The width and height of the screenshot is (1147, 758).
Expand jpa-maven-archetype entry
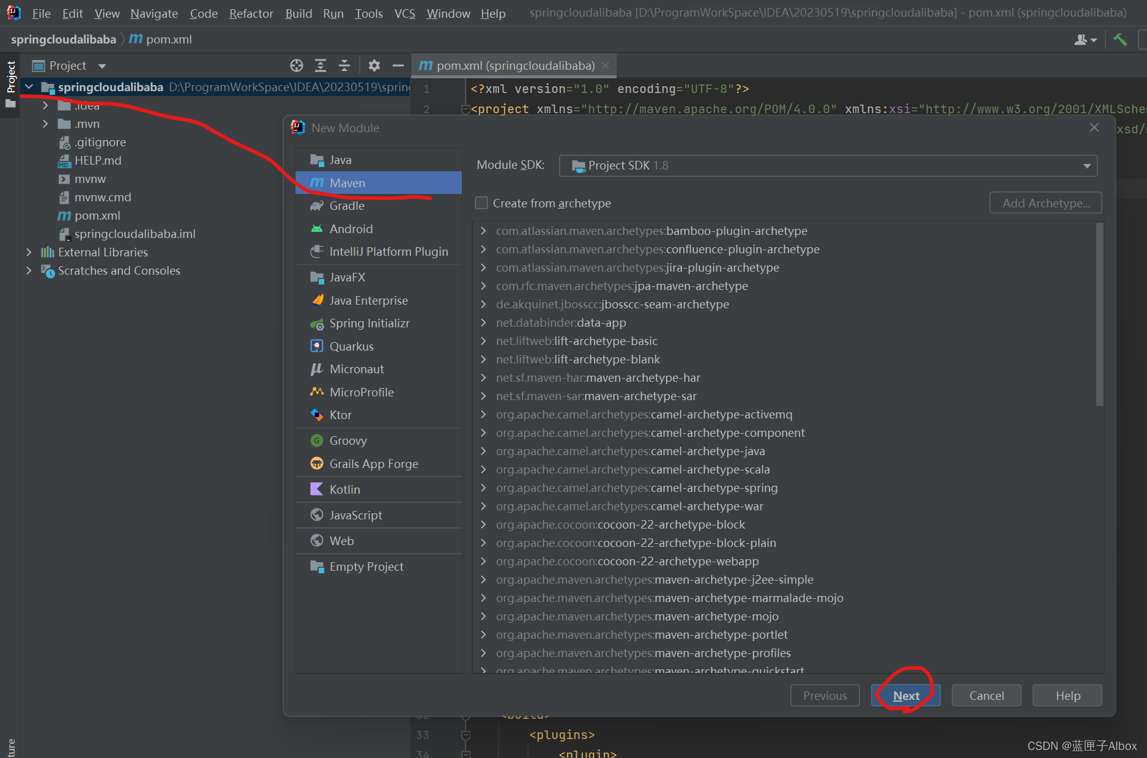[483, 286]
